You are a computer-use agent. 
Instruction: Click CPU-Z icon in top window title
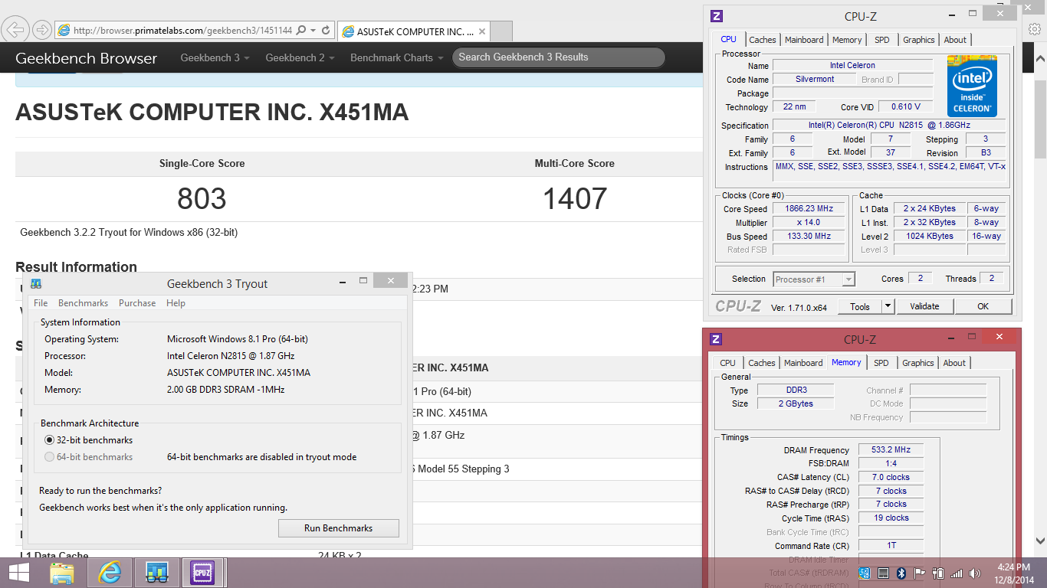717,16
